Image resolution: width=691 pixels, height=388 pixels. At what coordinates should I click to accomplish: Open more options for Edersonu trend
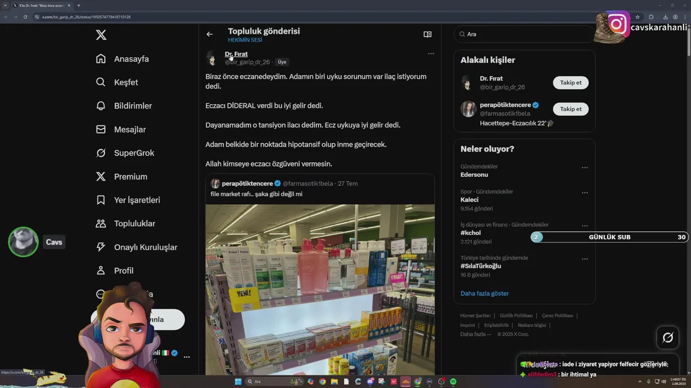point(585,168)
